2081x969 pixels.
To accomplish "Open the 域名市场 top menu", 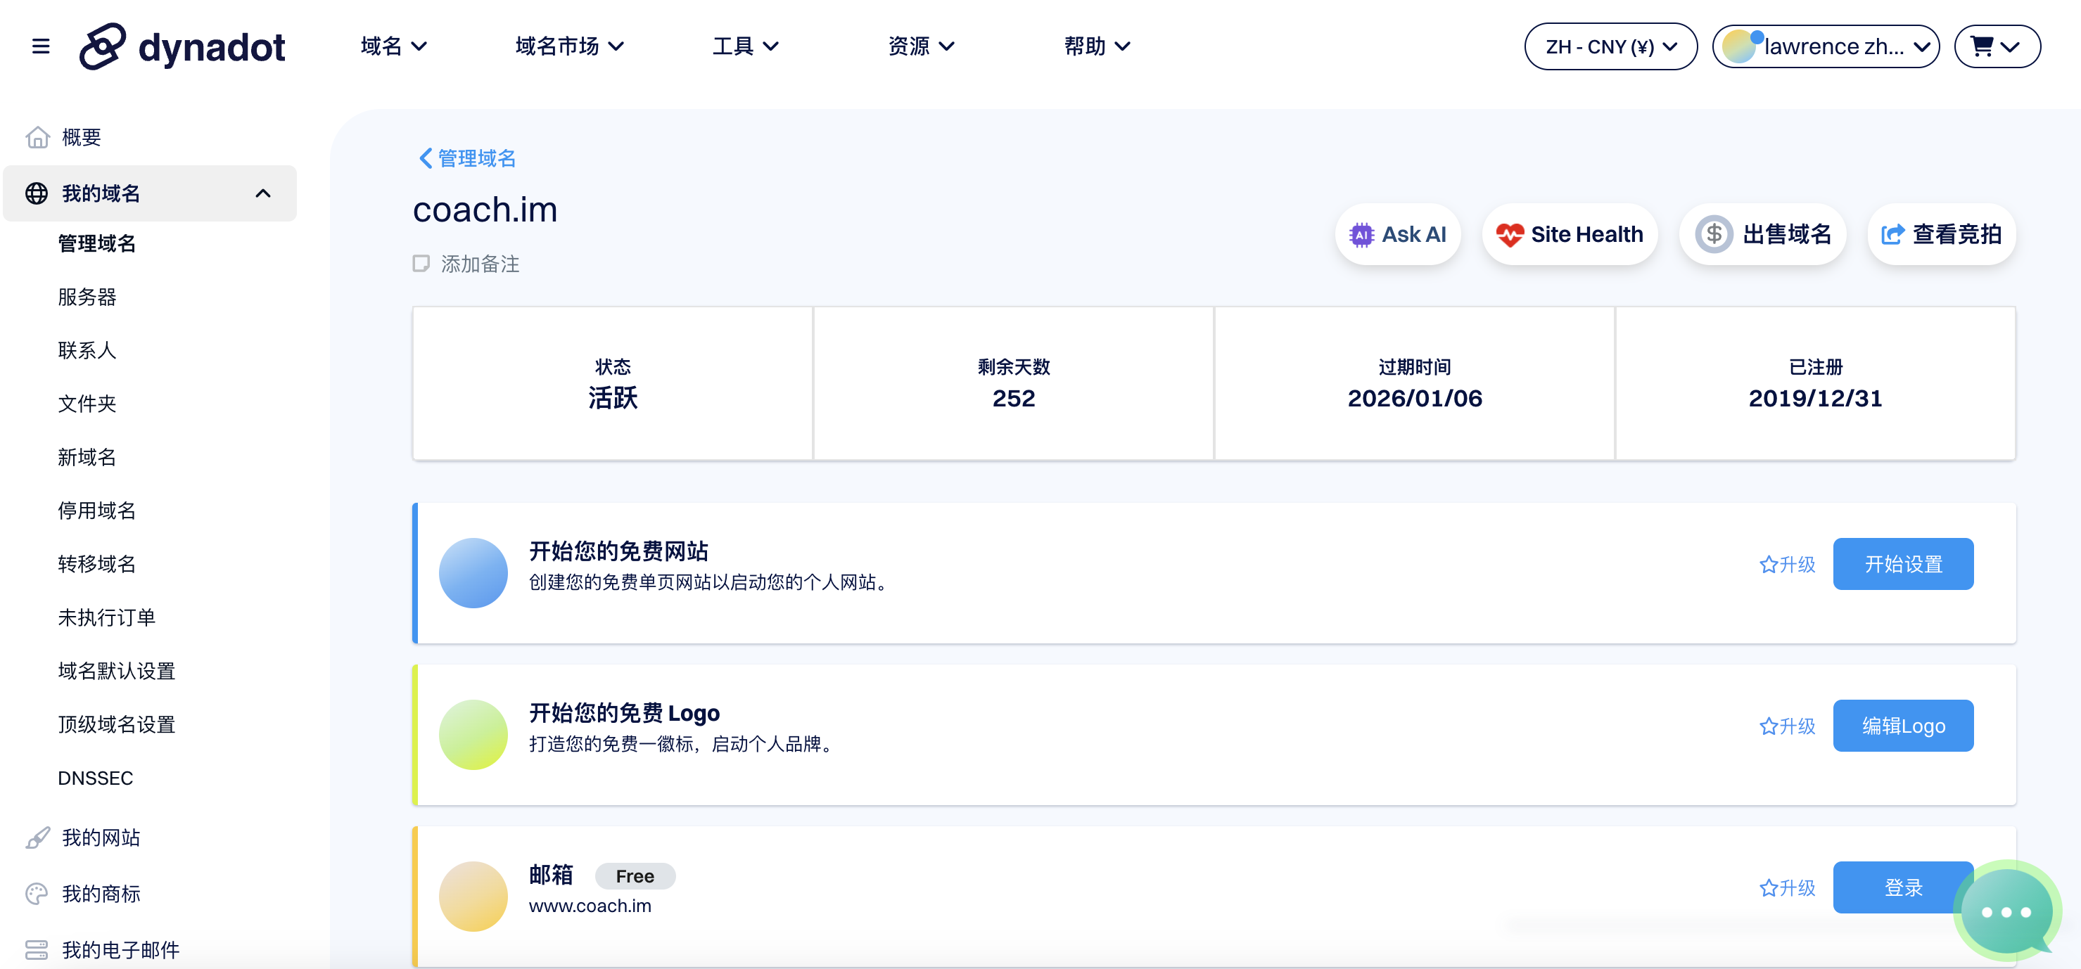I will tap(568, 46).
